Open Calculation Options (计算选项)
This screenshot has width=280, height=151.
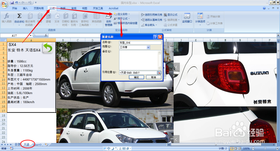200,19
